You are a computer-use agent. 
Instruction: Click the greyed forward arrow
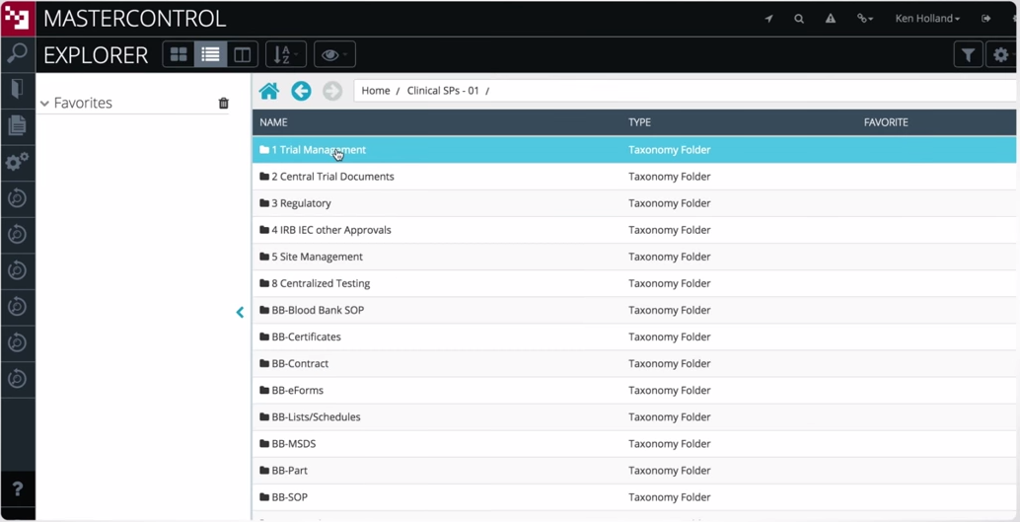point(332,91)
